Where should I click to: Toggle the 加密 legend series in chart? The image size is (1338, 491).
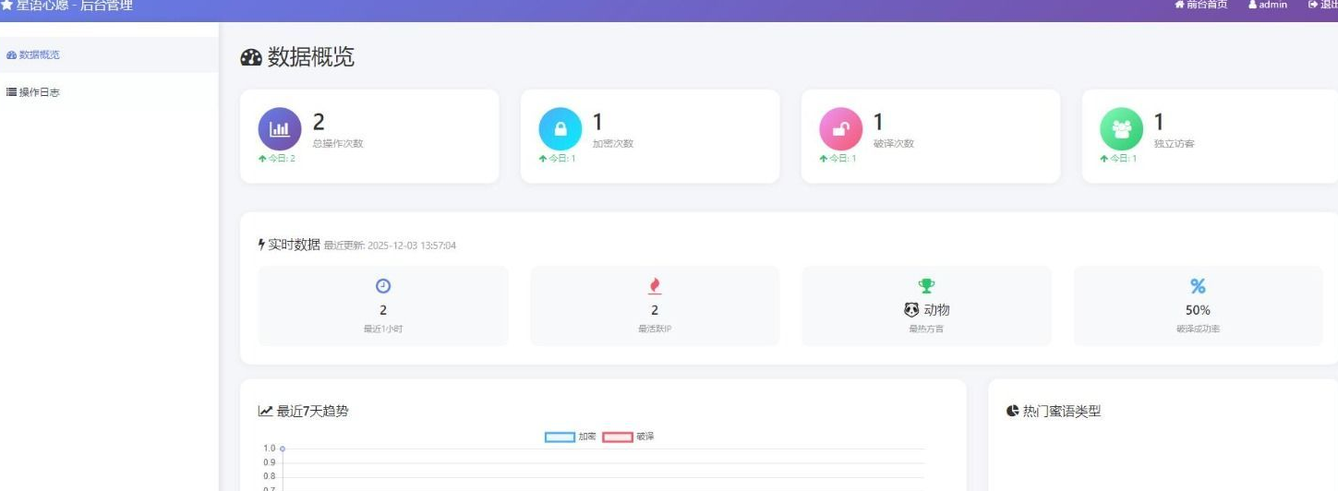(571, 437)
